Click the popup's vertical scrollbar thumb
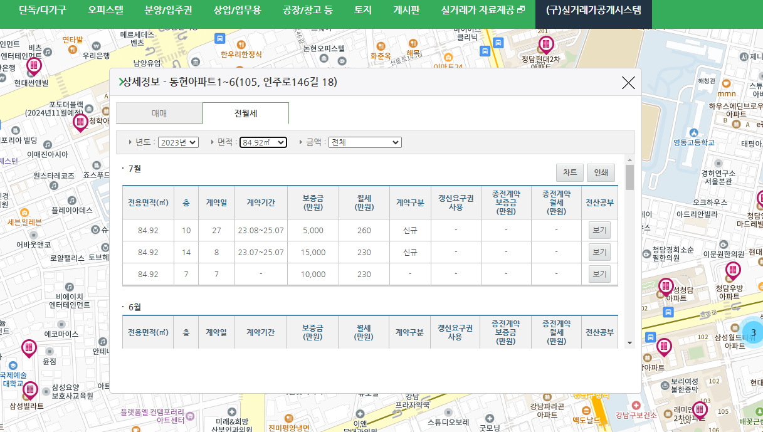Image resolution: width=763 pixels, height=432 pixels. (629, 177)
